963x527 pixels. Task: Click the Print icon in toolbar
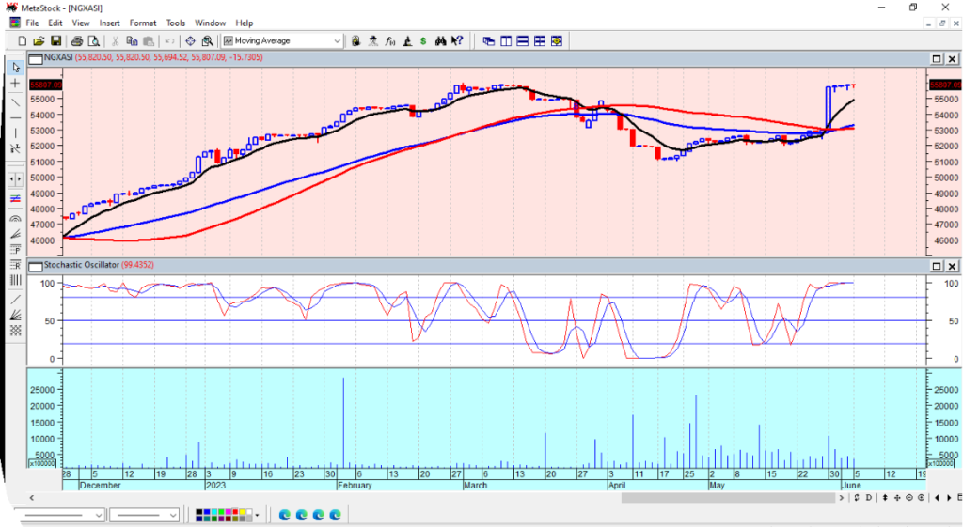(77, 41)
